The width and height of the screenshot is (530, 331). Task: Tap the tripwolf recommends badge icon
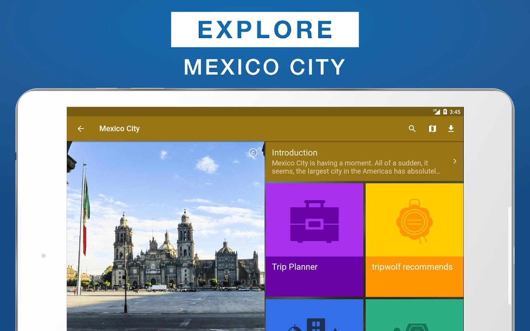pyautogui.click(x=414, y=221)
